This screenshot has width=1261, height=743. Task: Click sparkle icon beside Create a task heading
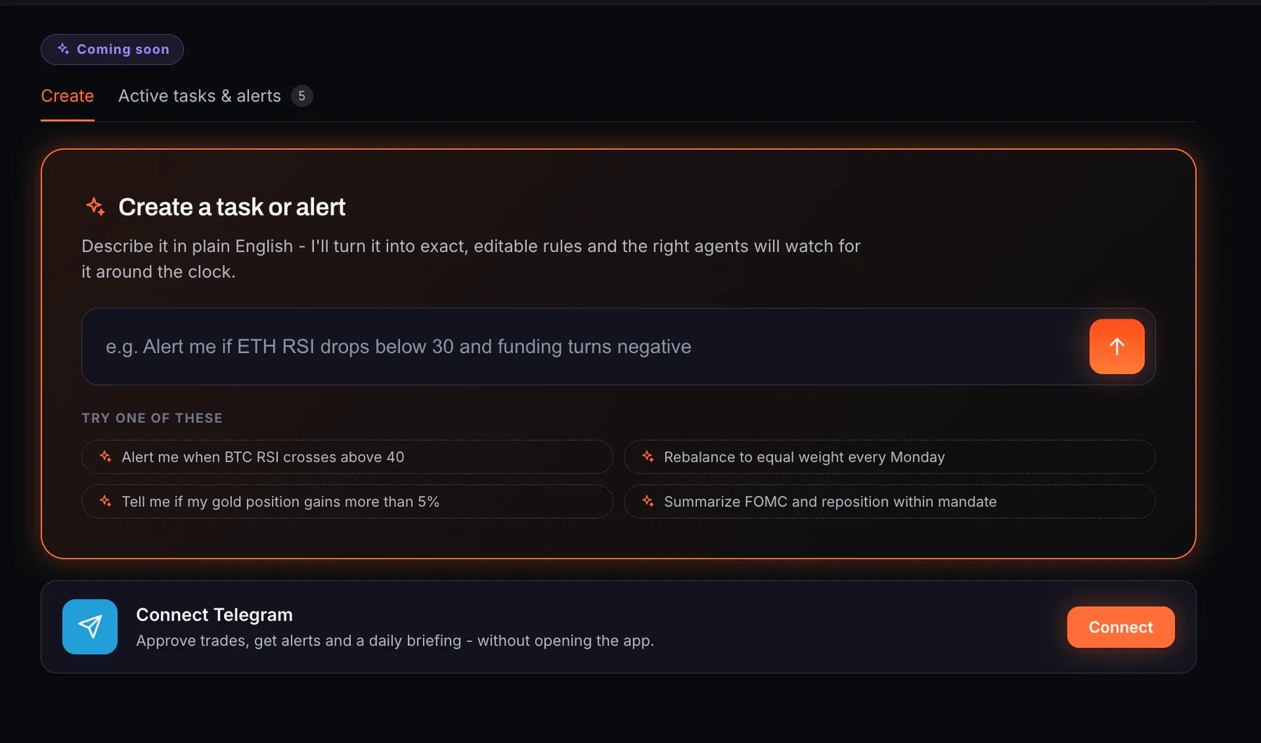coord(95,207)
